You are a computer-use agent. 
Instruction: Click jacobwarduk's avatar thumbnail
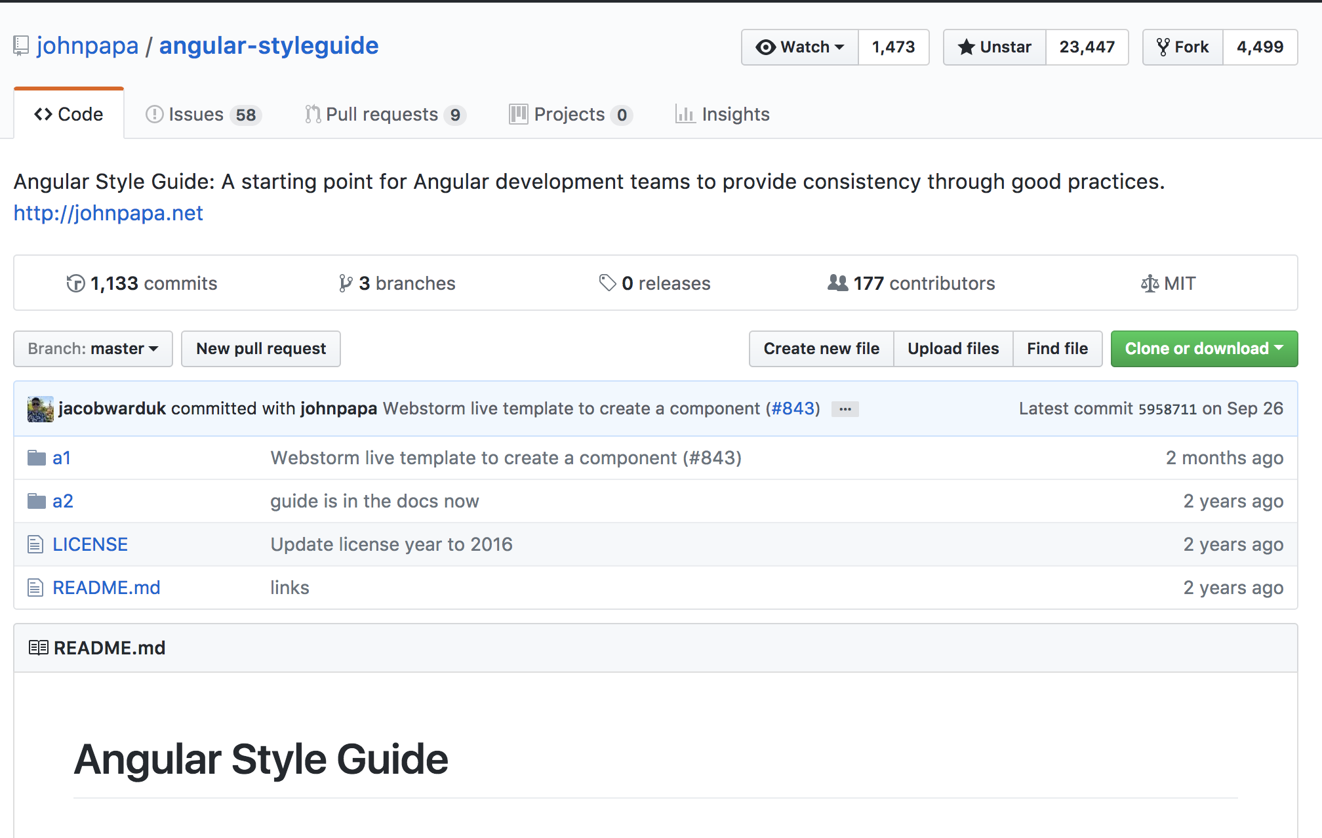point(40,409)
